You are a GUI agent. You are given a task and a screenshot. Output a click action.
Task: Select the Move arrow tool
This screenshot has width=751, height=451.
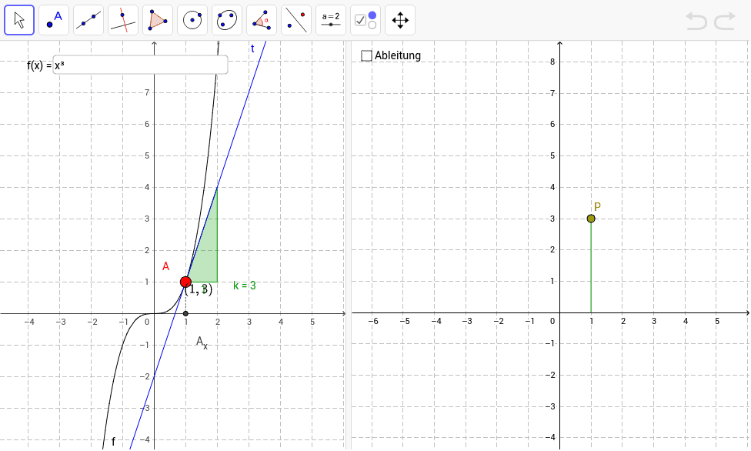click(x=19, y=20)
